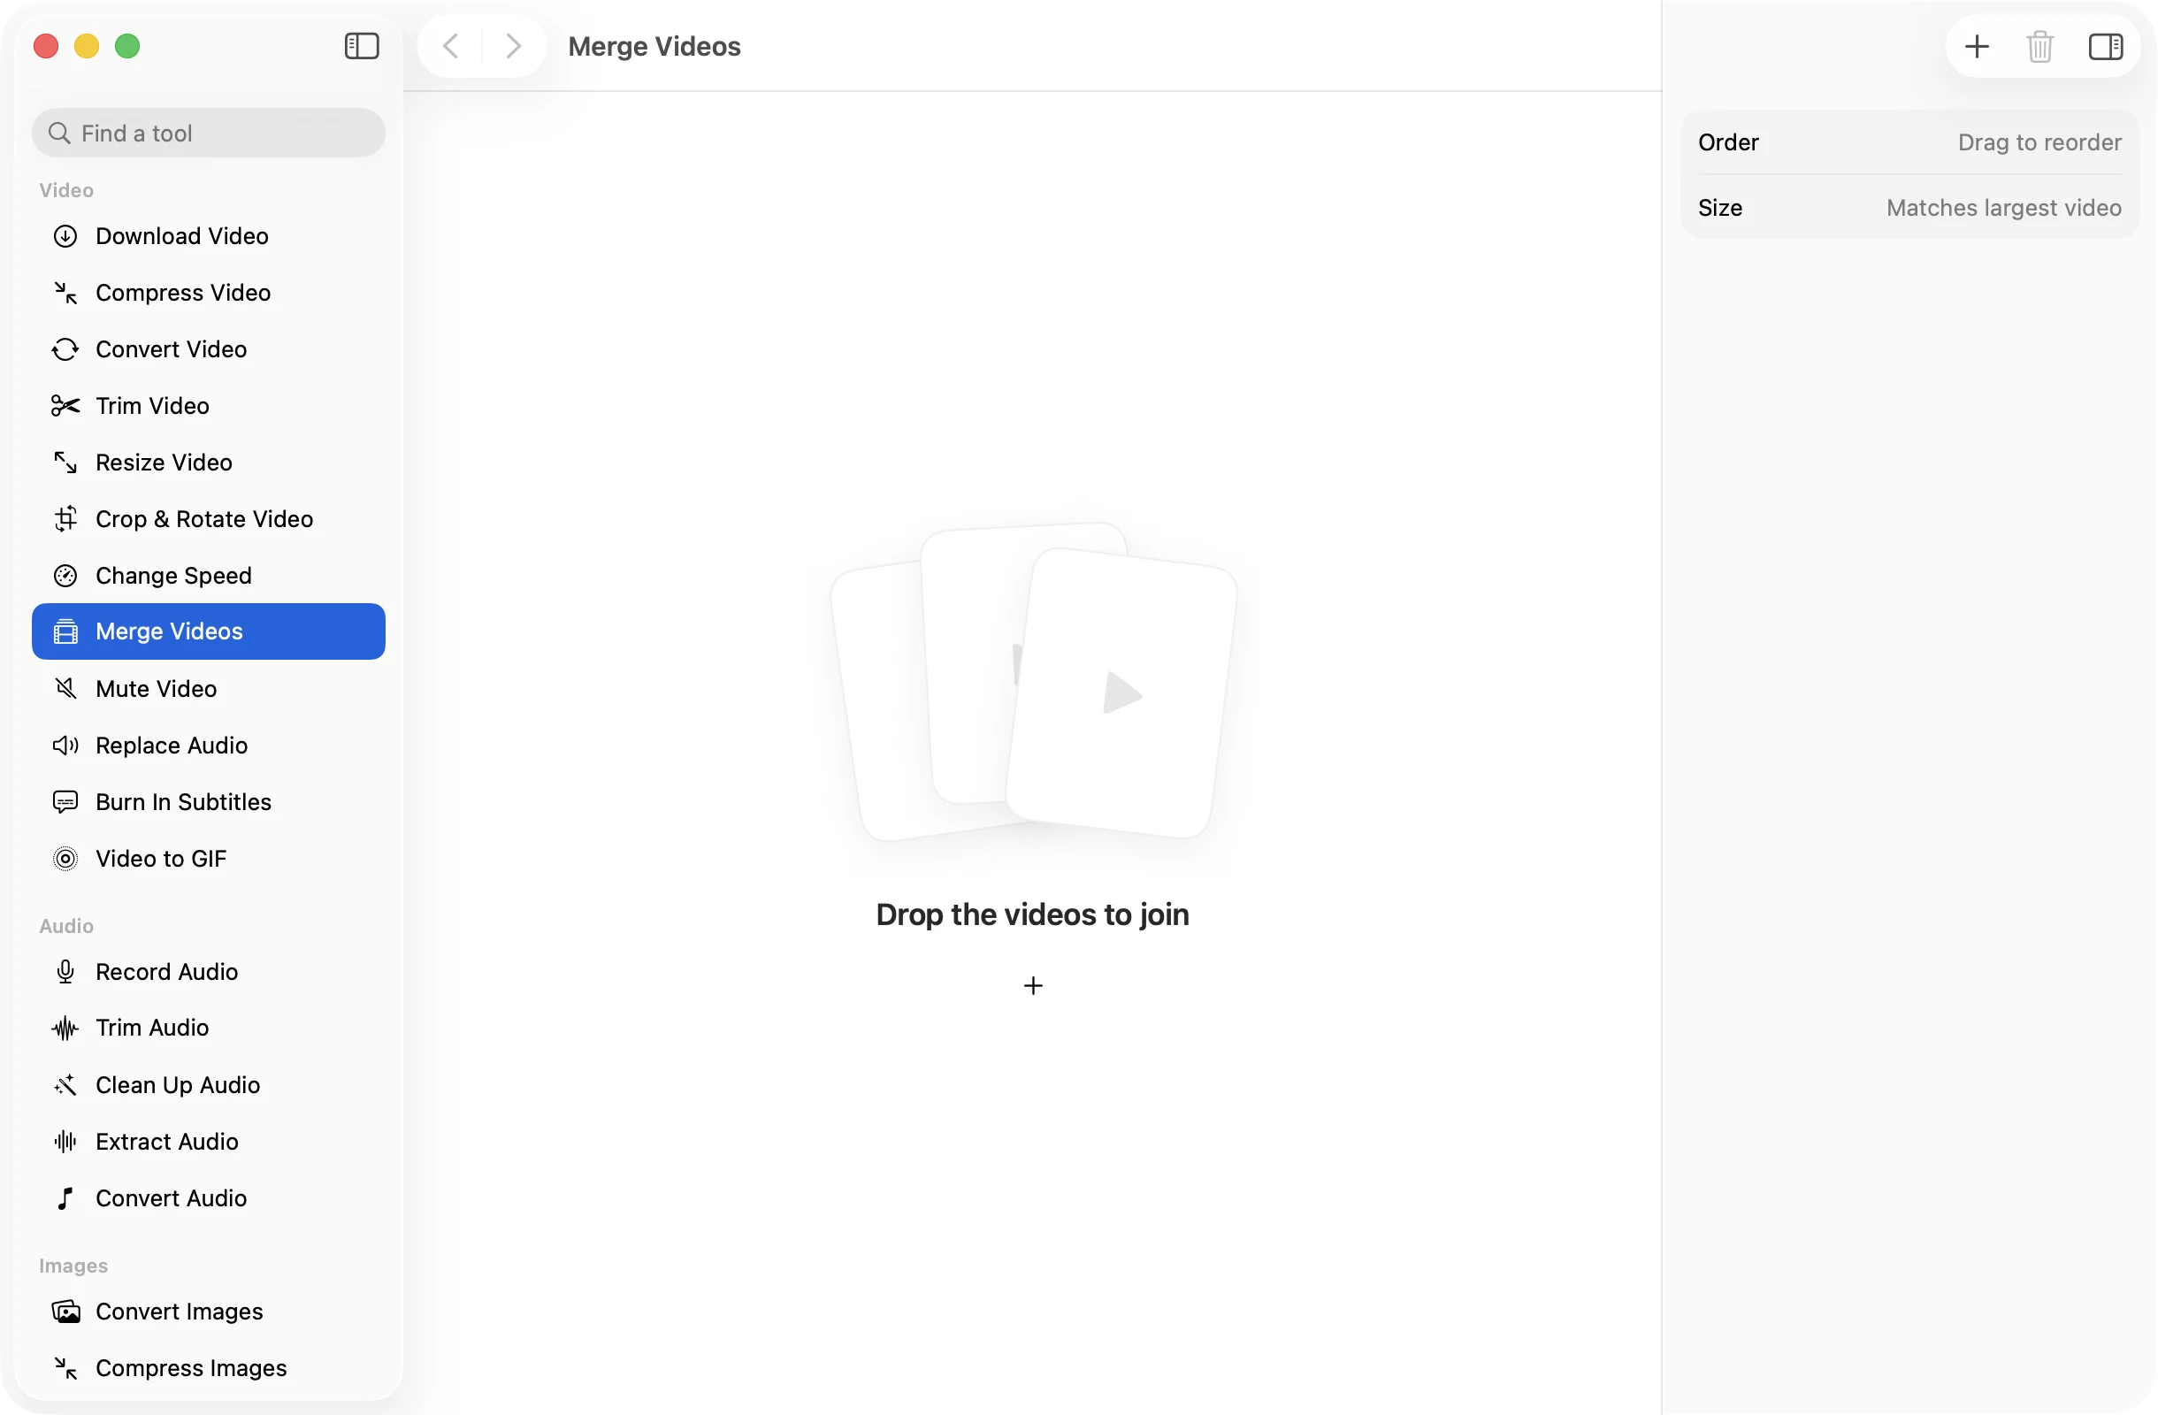Viewport: 2158px width, 1415px height.
Task: Click the Clean Up Audio wand icon
Action: 65,1085
